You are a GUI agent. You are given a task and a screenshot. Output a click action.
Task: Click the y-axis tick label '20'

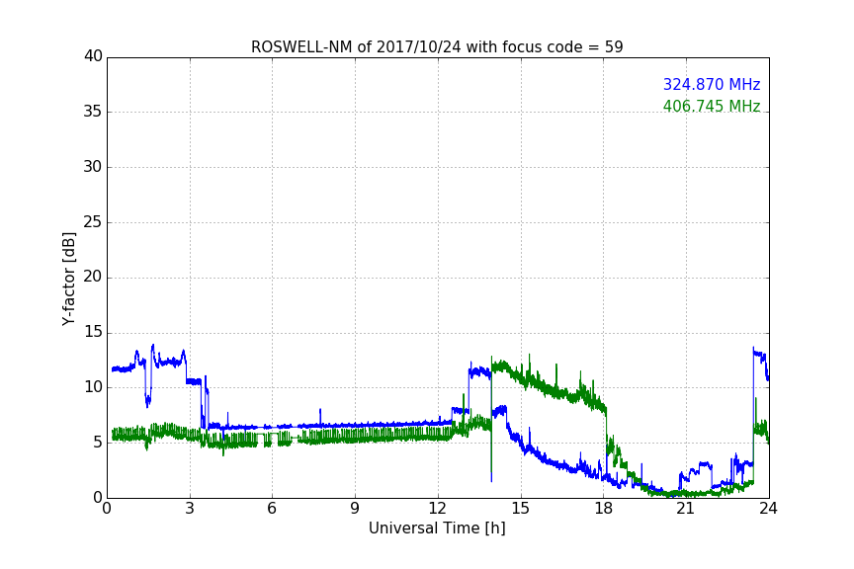[x=93, y=278]
